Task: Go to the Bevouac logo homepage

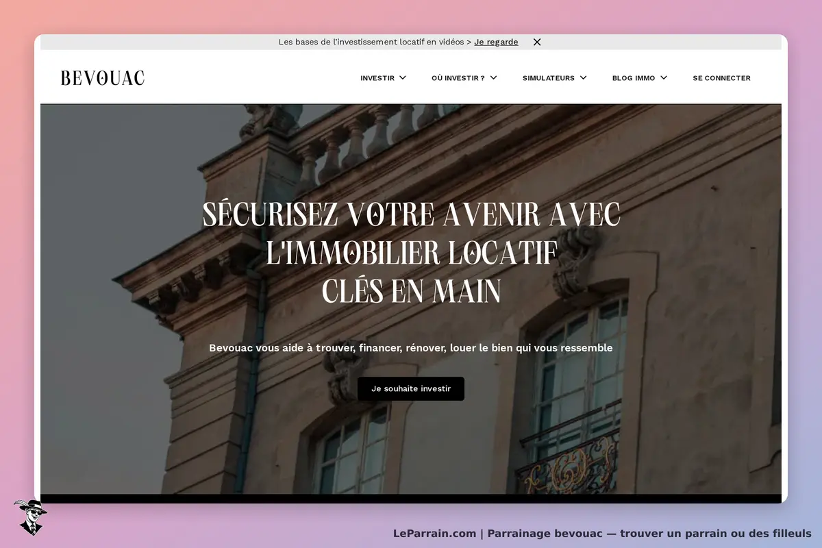Action: pos(103,78)
